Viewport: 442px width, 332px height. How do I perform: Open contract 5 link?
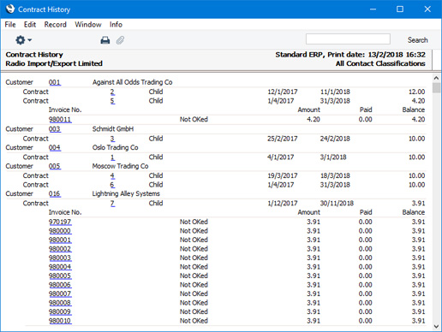tap(112, 101)
